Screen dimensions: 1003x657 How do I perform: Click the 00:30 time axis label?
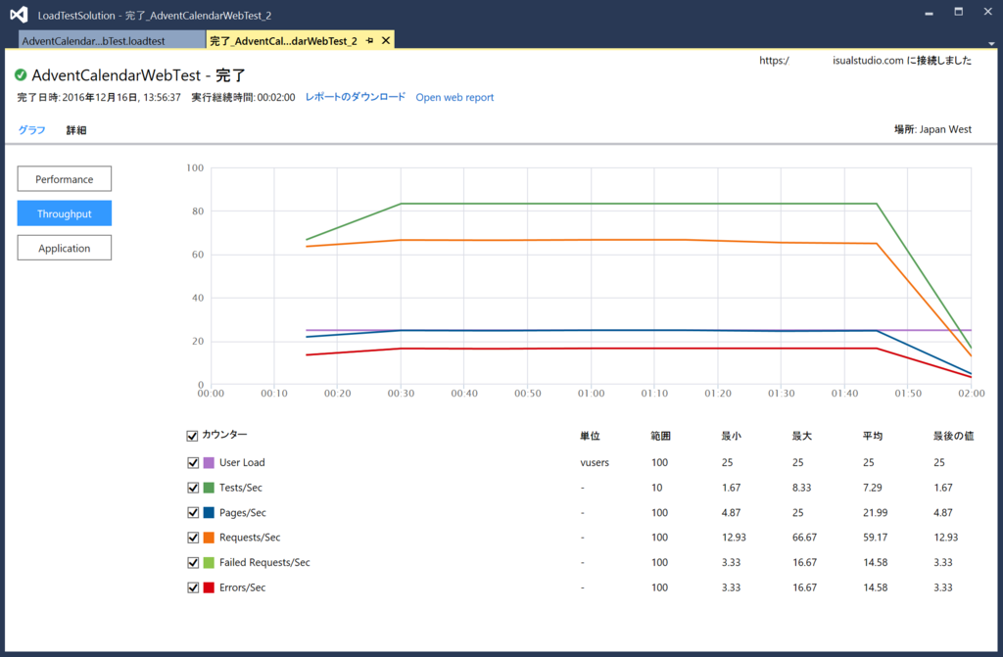point(401,394)
